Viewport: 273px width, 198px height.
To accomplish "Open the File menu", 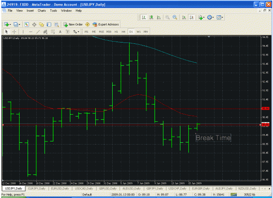I will click(10, 11).
